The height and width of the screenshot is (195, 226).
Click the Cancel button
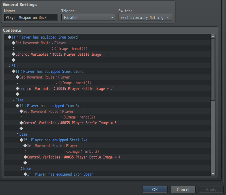tap(183, 189)
